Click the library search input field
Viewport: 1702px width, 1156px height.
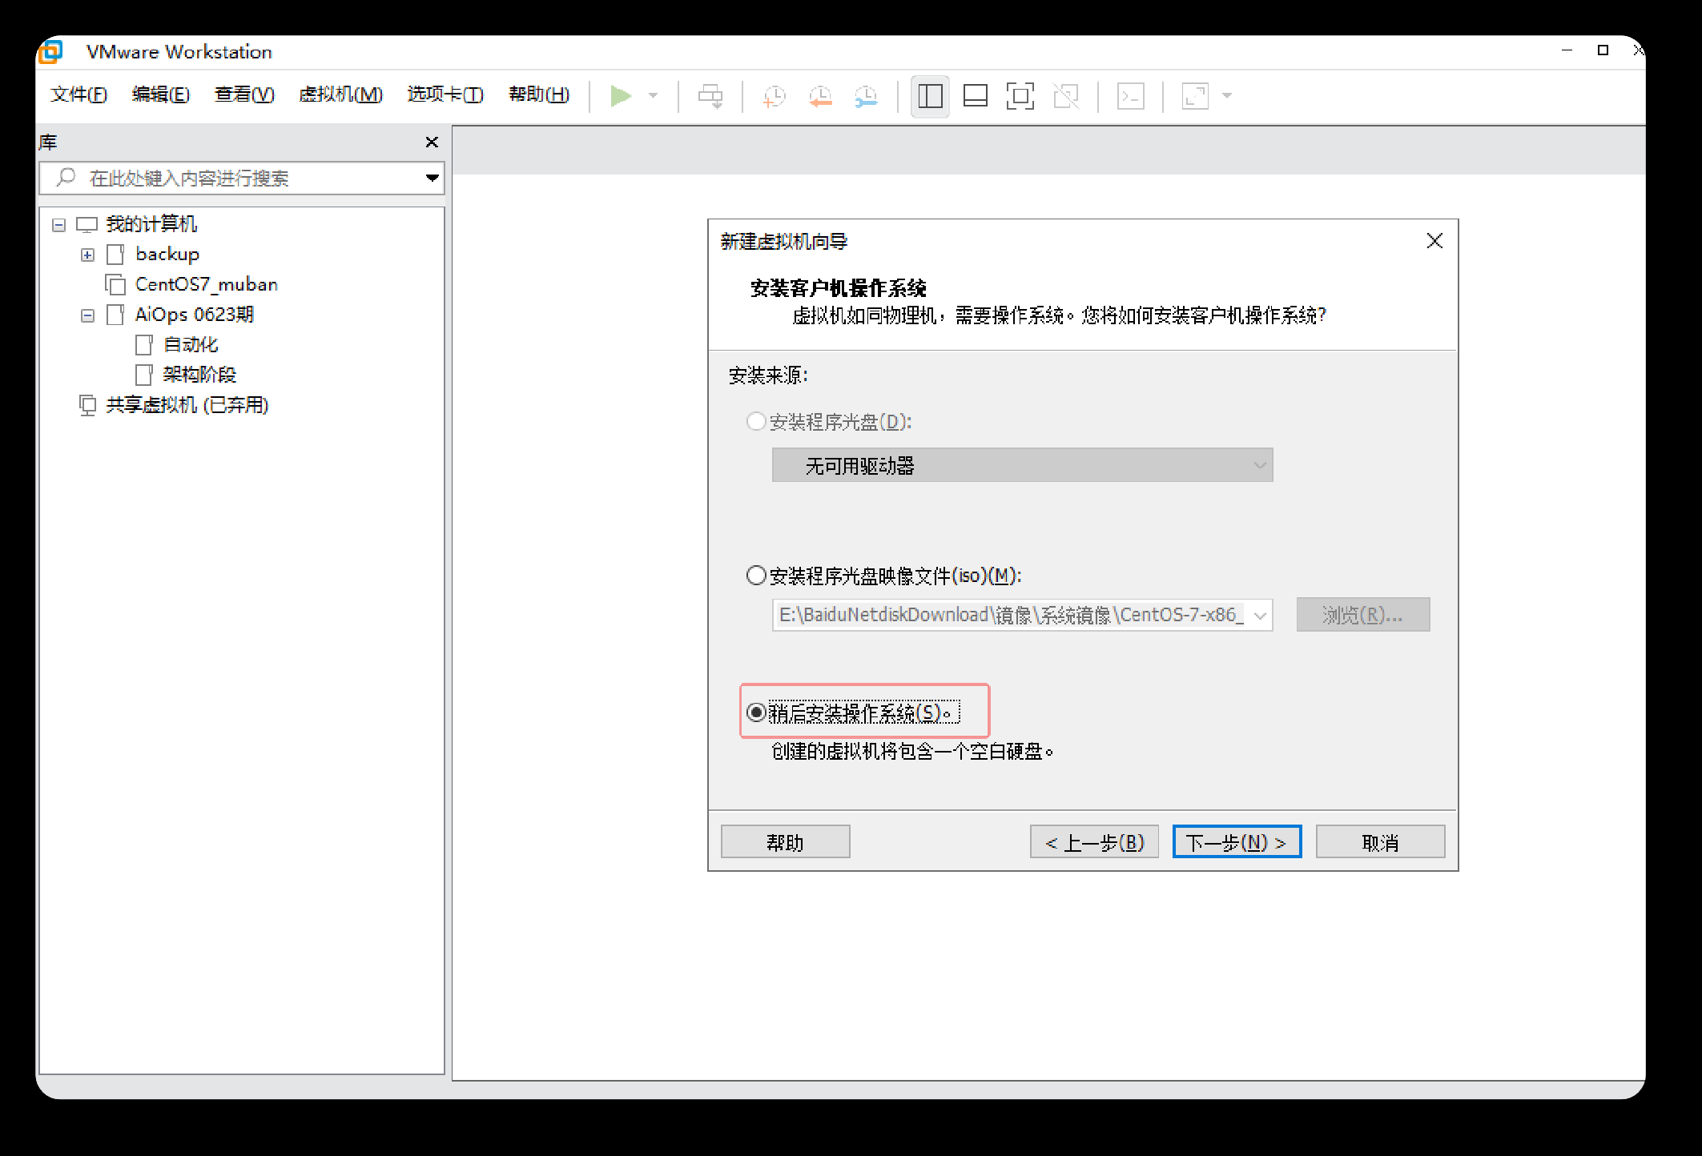point(241,178)
